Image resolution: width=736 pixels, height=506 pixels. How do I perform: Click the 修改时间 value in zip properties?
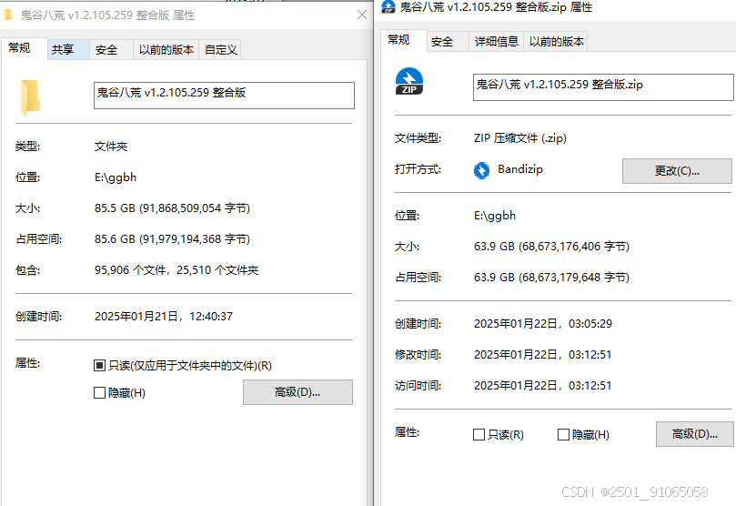[543, 354]
